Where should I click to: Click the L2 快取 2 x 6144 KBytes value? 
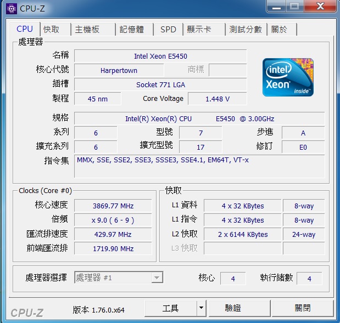click(x=243, y=234)
